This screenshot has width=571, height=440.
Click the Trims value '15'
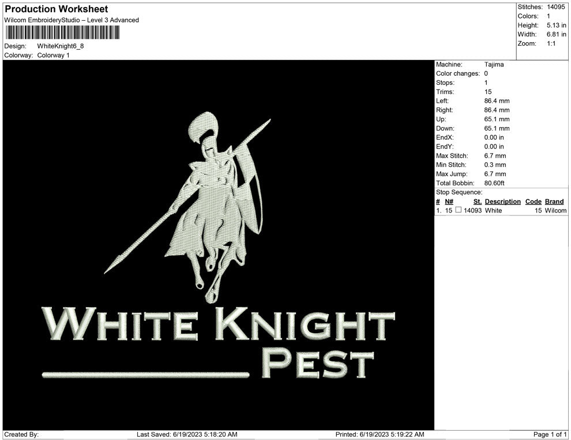pos(487,92)
